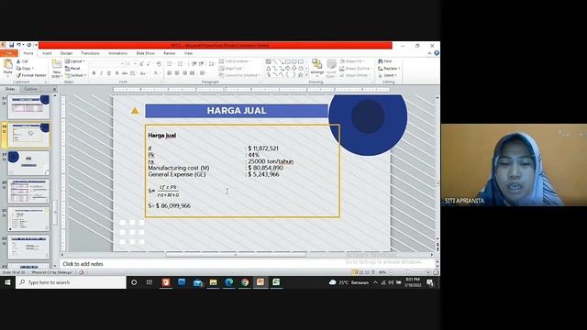This screenshot has height=330, width=587.
Task: Click the Find binoculars icon
Action: (x=381, y=61)
